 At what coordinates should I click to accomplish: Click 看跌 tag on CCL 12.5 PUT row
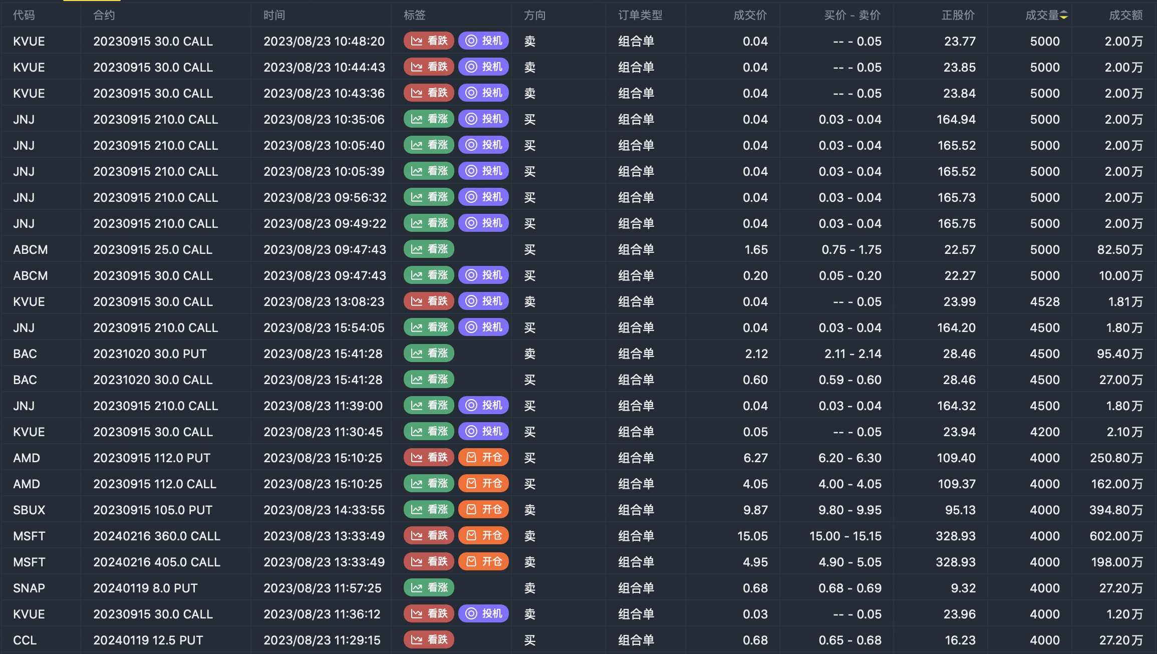pyautogui.click(x=429, y=640)
